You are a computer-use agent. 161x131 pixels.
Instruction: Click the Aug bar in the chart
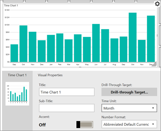pyautogui.click(x=114, y=50)
